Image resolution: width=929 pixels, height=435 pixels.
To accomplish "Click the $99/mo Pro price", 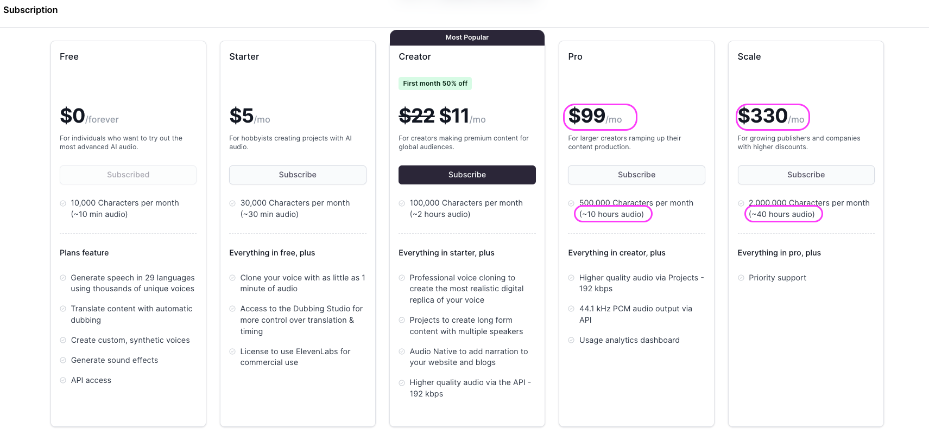I will pyautogui.click(x=595, y=116).
